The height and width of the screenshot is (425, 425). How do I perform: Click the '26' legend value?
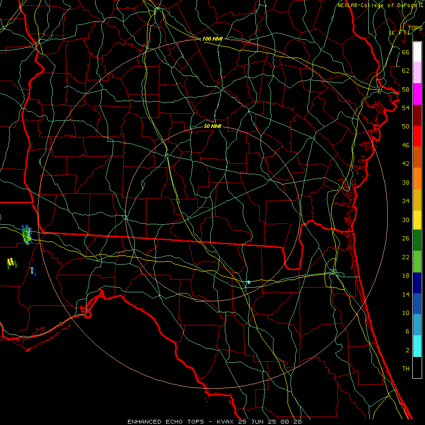coord(406,238)
